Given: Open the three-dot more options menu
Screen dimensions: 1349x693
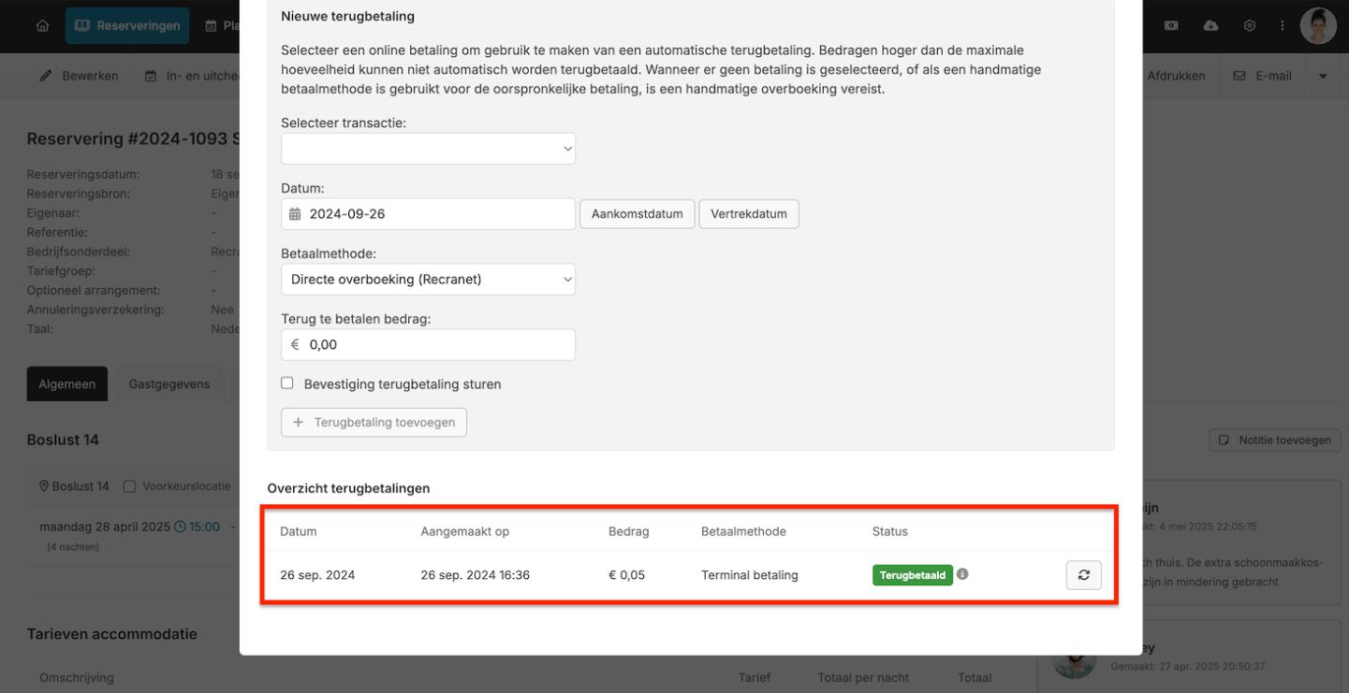Looking at the screenshot, I should (x=1283, y=26).
